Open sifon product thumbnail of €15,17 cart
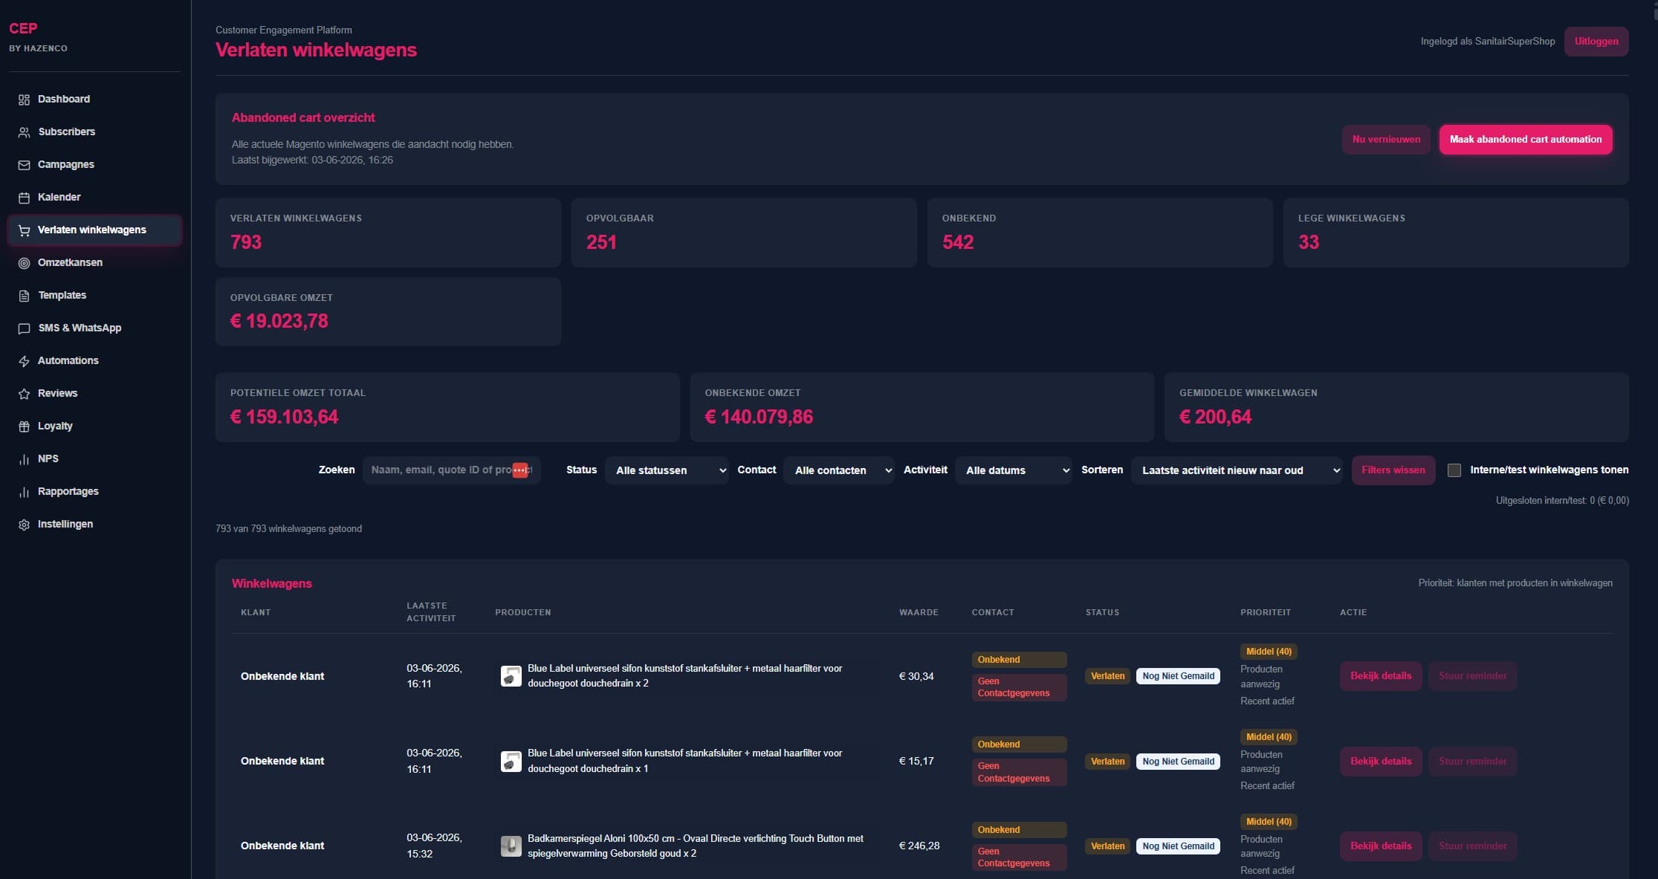1658x879 pixels. 511,761
